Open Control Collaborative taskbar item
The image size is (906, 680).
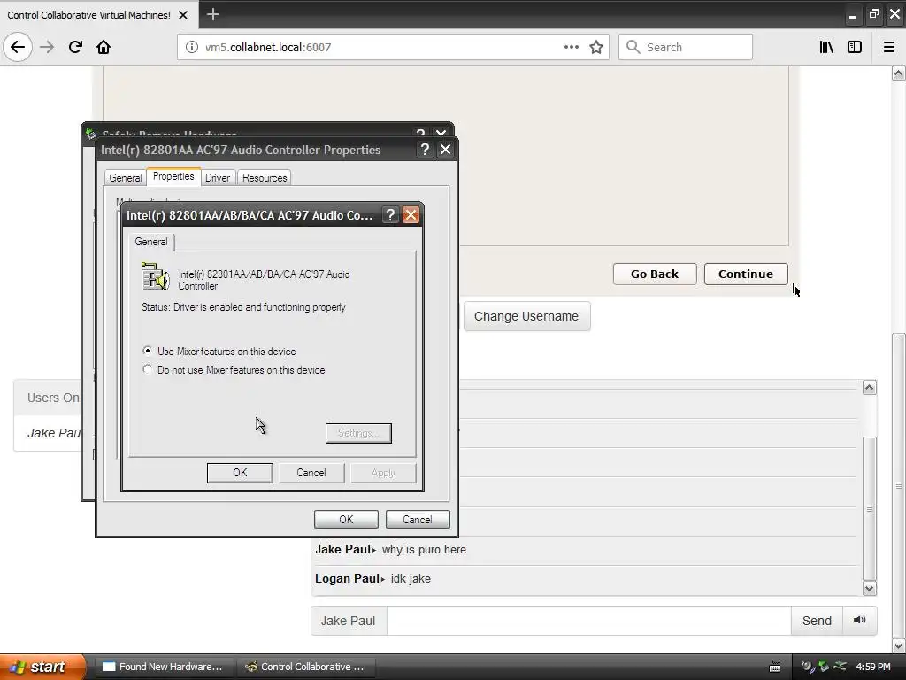pyautogui.click(x=306, y=667)
